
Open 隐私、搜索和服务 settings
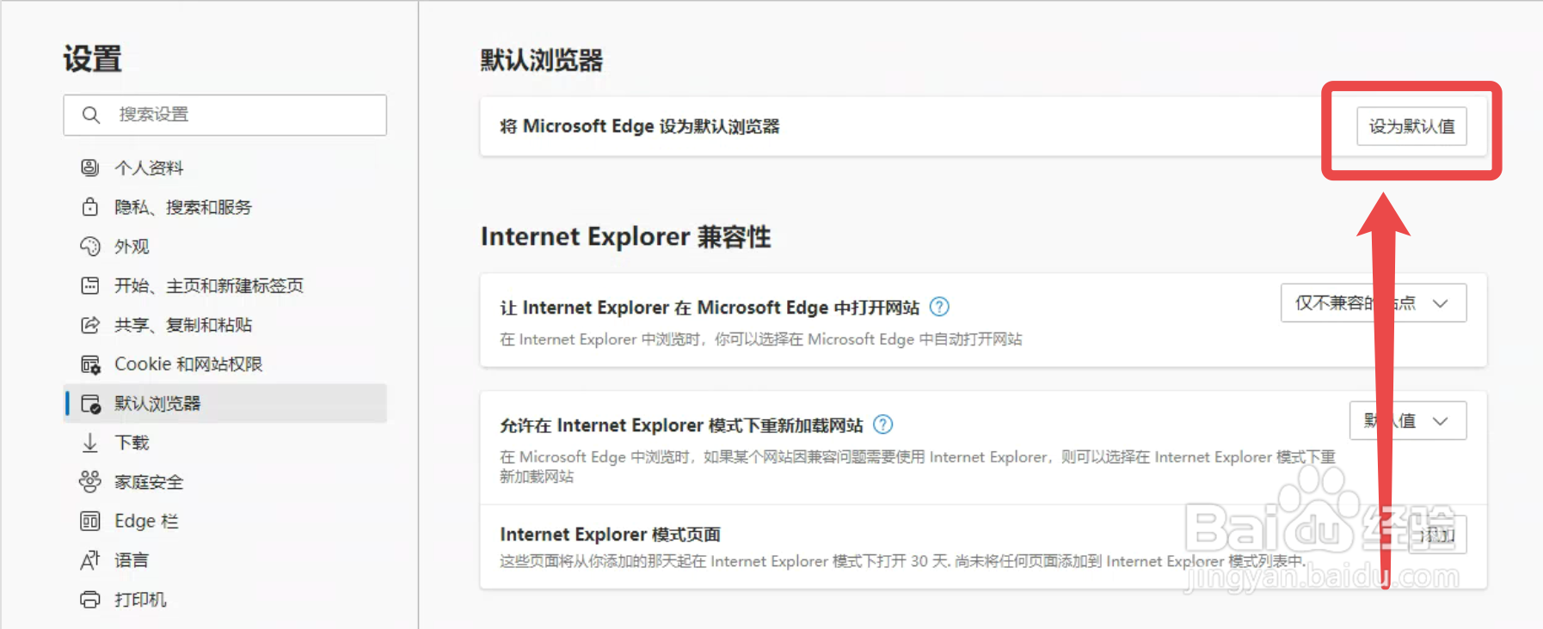226,207
